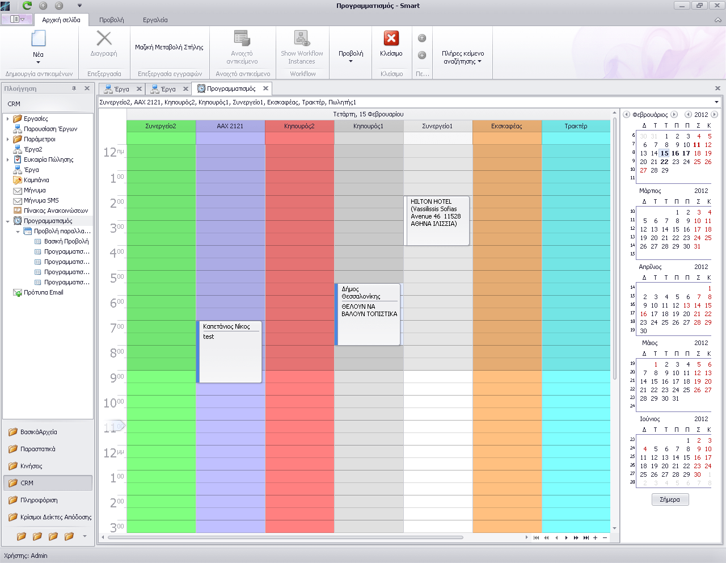Open the Προβολή ribbon dropdown

[351, 56]
